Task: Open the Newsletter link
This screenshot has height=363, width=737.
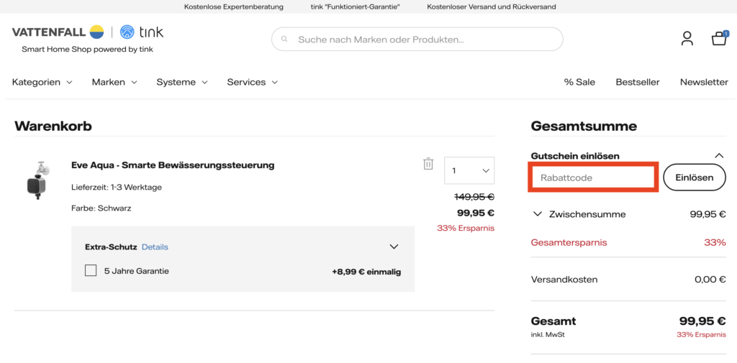Action: 704,82
